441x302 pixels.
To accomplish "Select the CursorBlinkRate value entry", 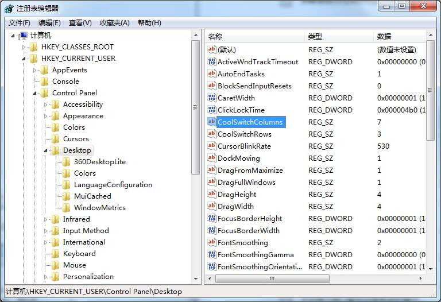I will pyautogui.click(x=244, y=146).
